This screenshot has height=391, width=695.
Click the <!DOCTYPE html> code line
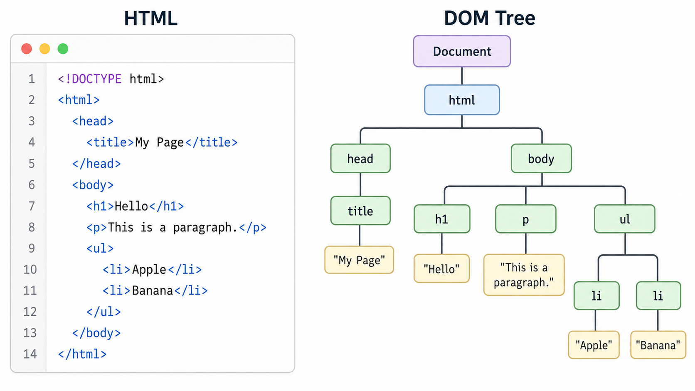[x=111, y=79]
